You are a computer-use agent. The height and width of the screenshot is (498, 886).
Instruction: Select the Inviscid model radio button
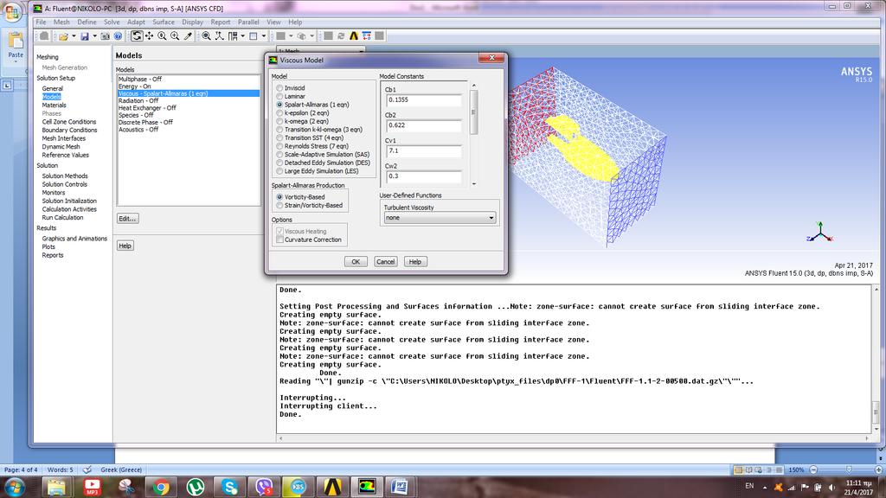[x=279, y=88]
